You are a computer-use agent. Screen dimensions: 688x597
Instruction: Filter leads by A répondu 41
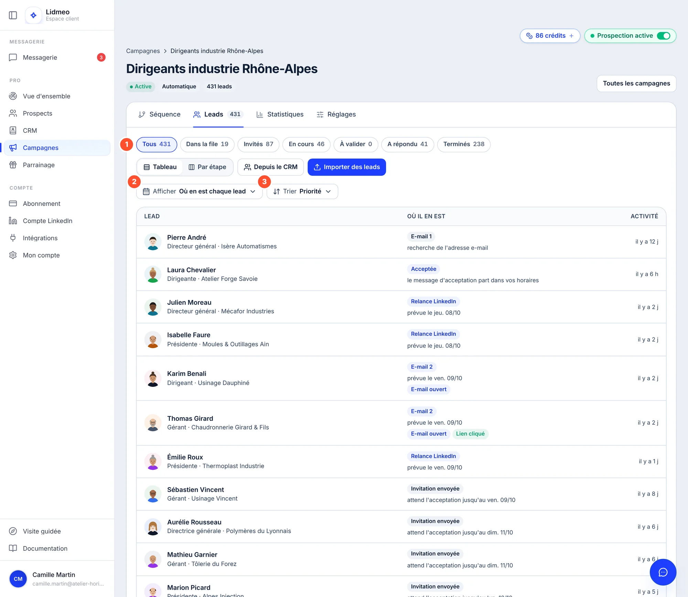(x=407, y=144)
